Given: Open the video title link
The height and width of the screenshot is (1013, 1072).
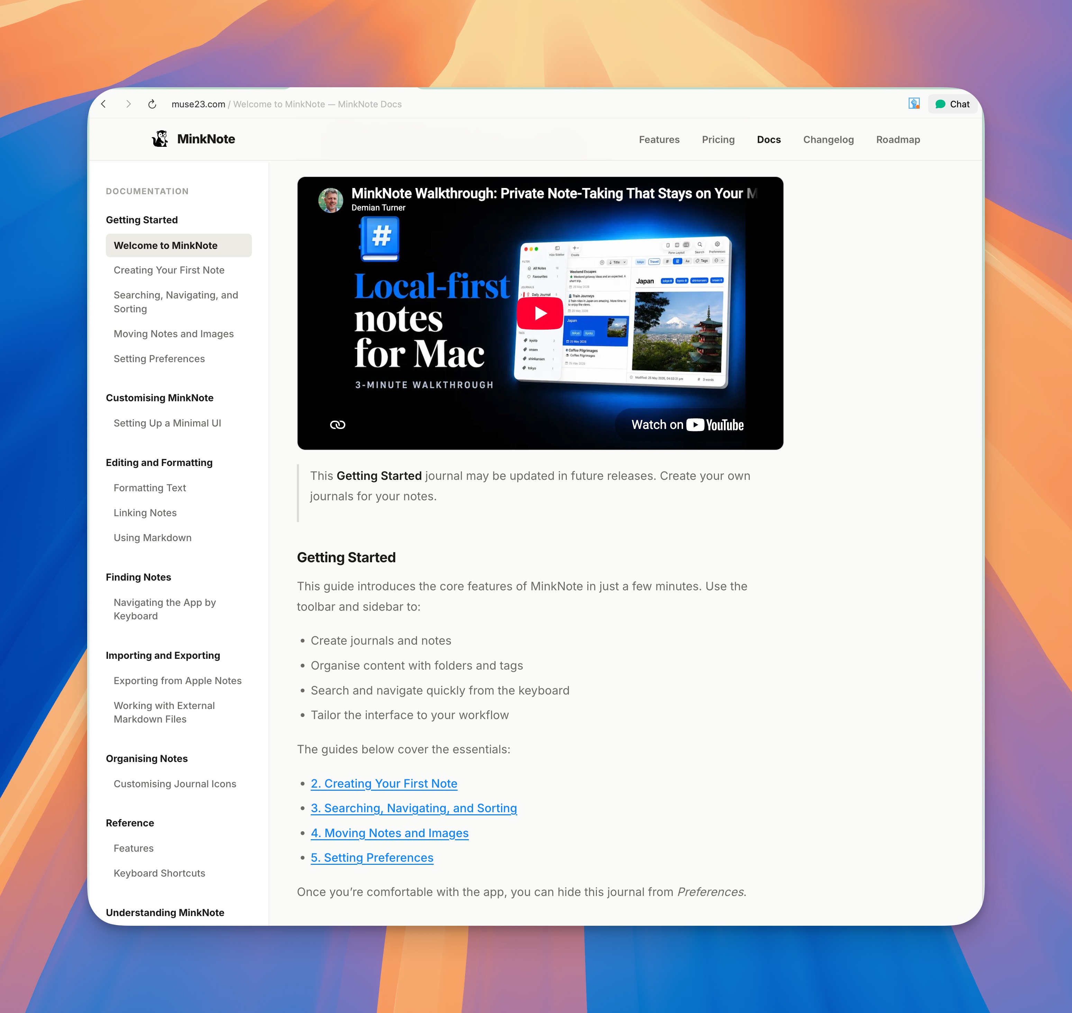Looking at the screenshot, I should [554, 193].
